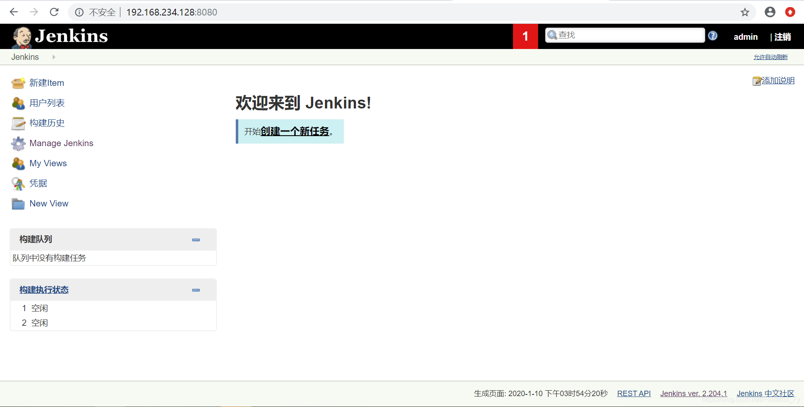Open My Views menu entry
The height and width of the screenshot is (407, 804).
point(48,163)
